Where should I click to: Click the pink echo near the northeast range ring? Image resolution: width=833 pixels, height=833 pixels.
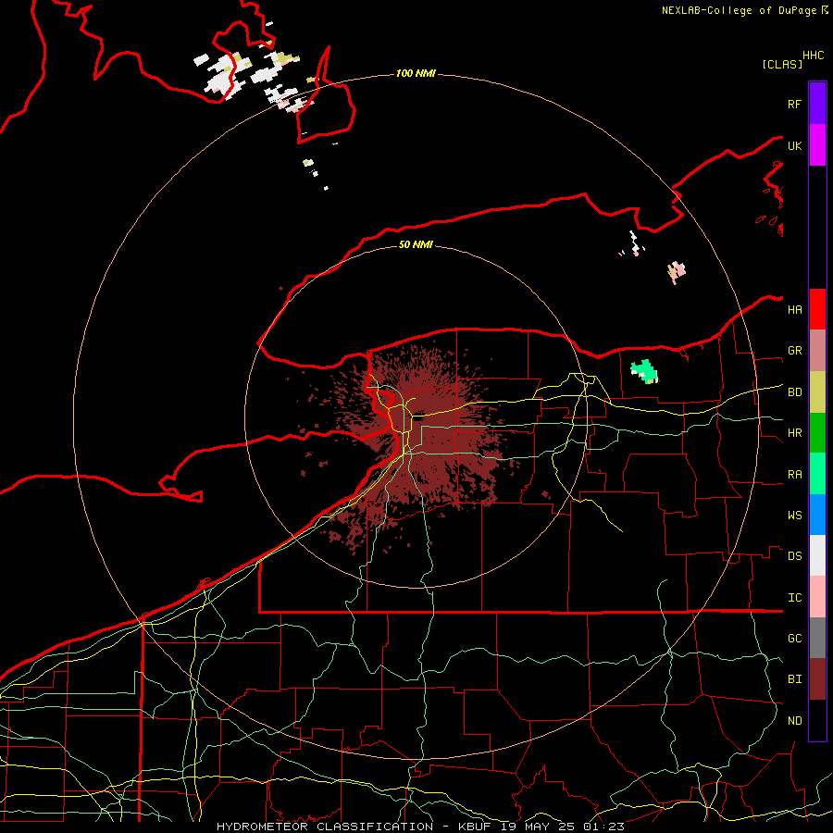coord(677,271)
